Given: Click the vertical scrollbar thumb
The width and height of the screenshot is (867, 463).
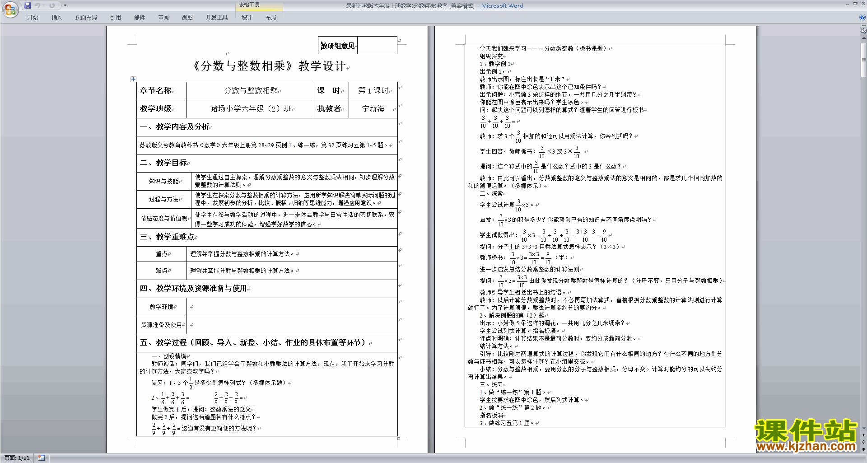Looking at the screenshot, I should [863, 60].
